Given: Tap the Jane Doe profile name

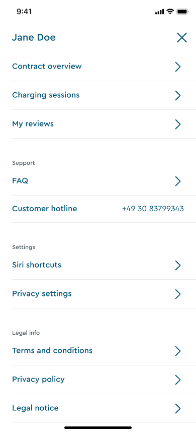Looking at the screenshot, I should [x=34, y=37].
